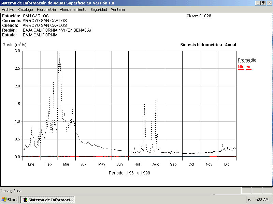Screen dimensions: 273x204
Task: Minimize the application window
Action: click(257, 3)
